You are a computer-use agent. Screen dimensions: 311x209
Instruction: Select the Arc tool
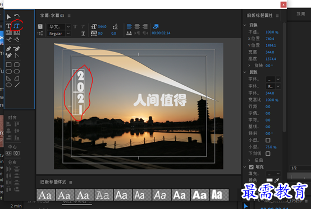pyautogui.click(x=17, y=78)
